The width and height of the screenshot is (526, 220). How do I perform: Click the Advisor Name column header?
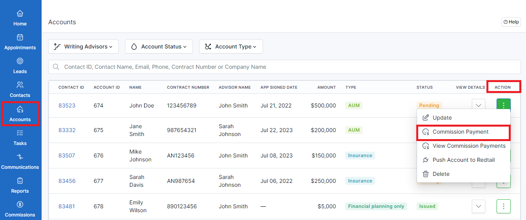[x=235, y=87]
